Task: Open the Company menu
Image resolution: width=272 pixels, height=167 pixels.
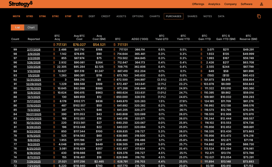Action: coord(230,4)
